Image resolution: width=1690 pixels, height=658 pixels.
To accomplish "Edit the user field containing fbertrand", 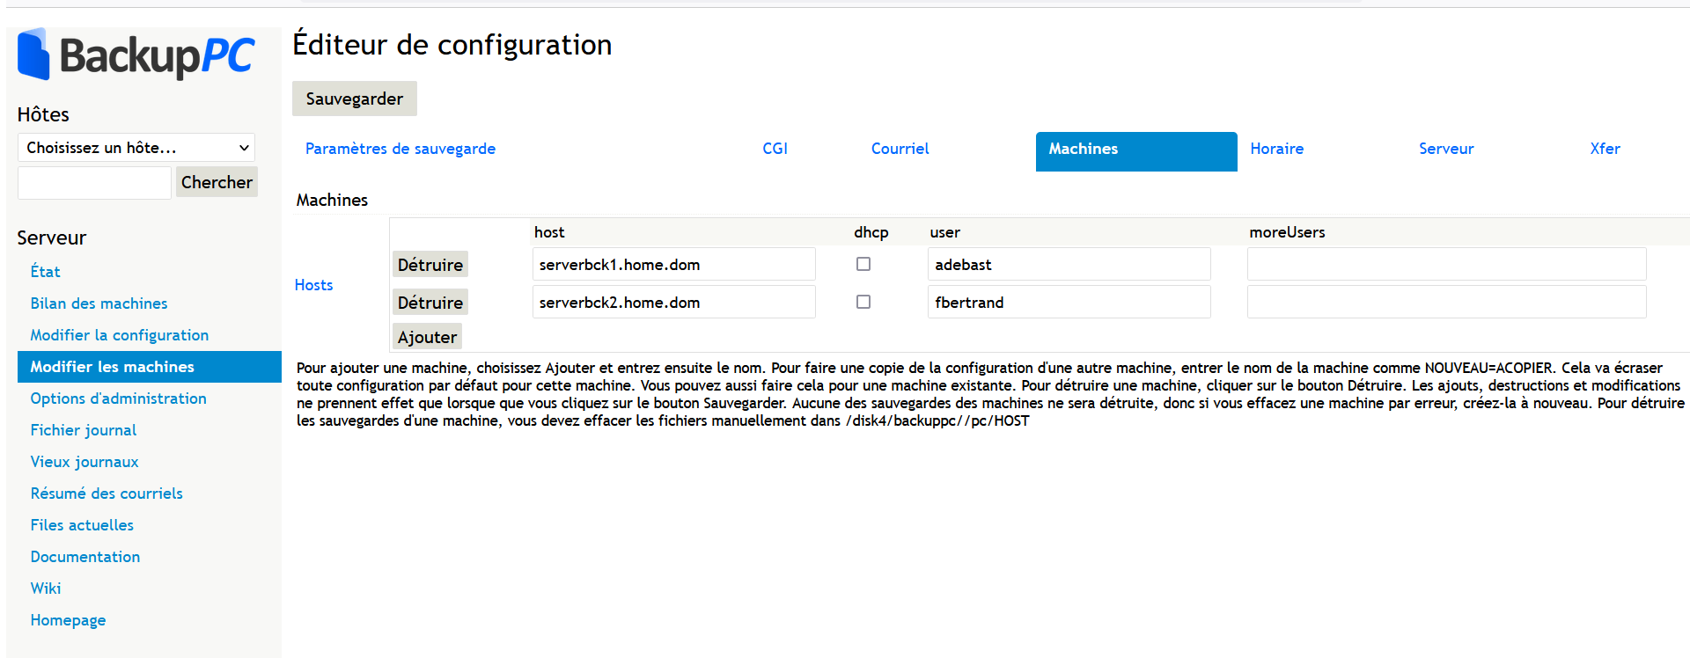I will (x=1069, y=303).
